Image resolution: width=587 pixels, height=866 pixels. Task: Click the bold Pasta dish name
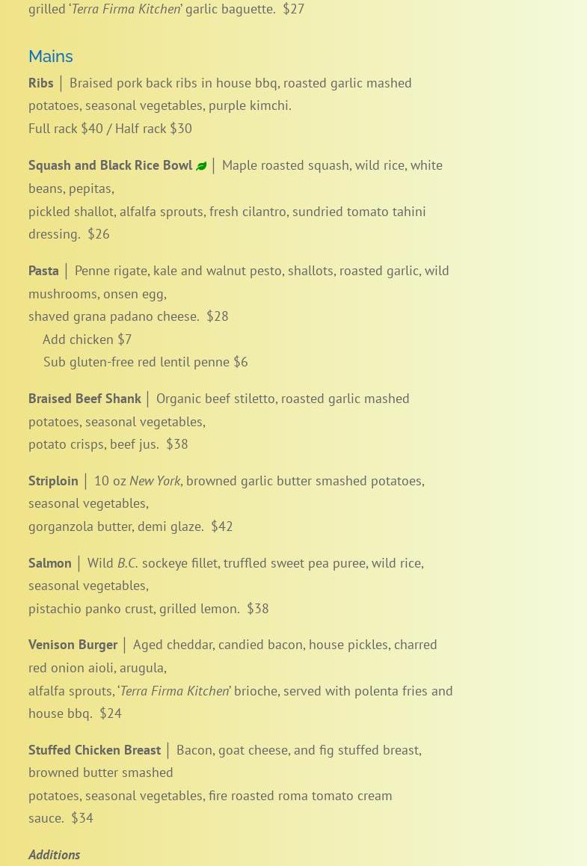(43, 271)
